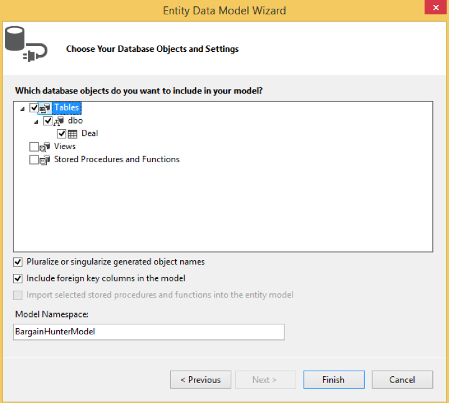Screen dimensions: 449x403
Task: Toggle Pluralize or singularize generated object names
Action: click(17, 262)
